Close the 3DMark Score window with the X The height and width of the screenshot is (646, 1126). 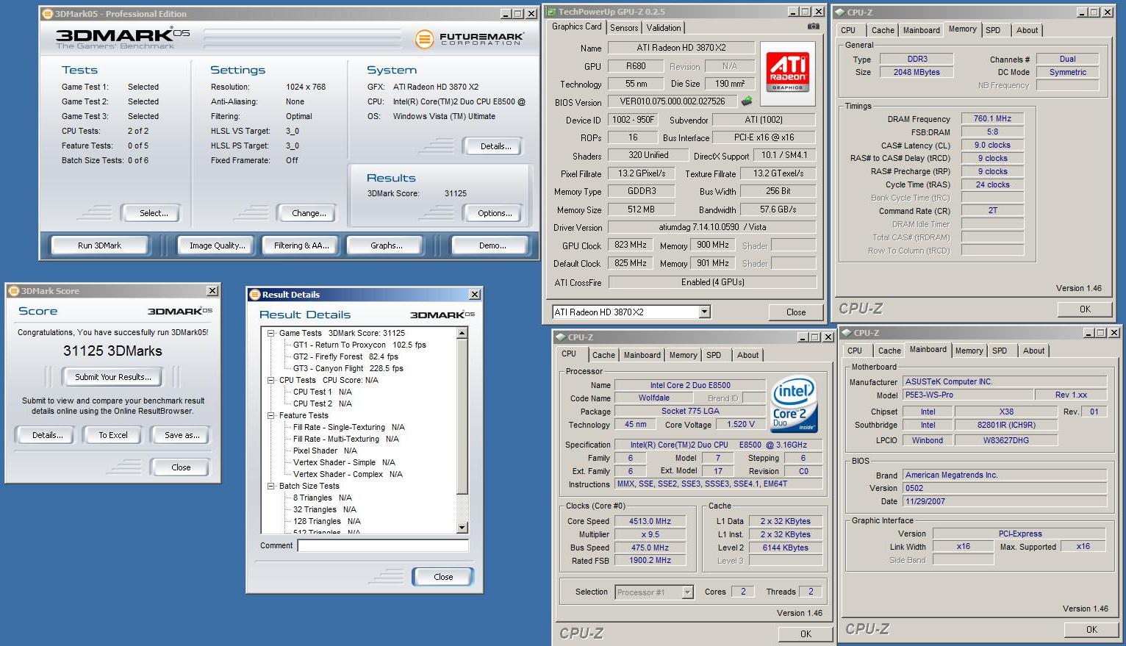click(x=212, y=291)
